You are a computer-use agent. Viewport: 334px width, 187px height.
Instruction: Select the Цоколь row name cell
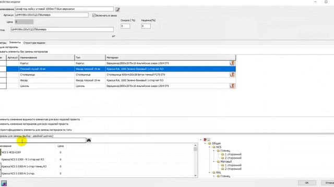47,86
